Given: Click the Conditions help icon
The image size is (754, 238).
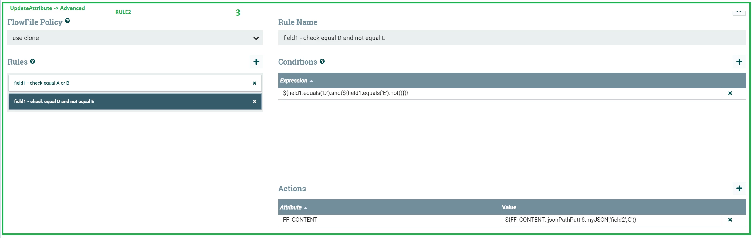Looking at the screenshot, I should click(x=322, y=61).
